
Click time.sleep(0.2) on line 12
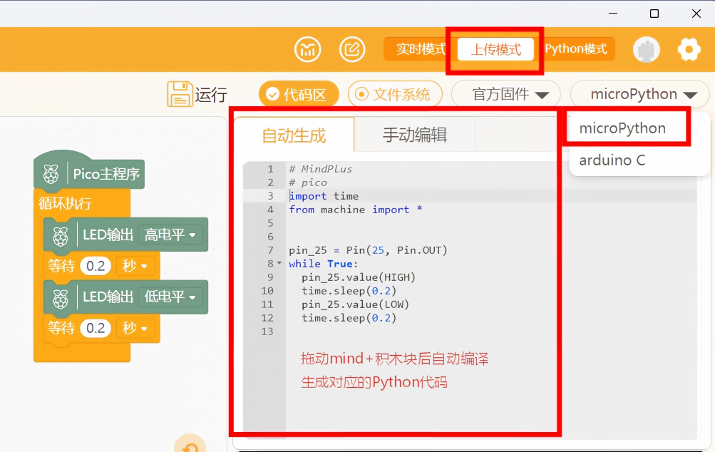[x=349, y=318]
